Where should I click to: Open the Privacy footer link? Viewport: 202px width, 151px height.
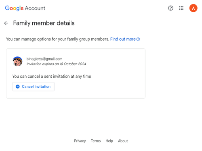tap(80, 141)
